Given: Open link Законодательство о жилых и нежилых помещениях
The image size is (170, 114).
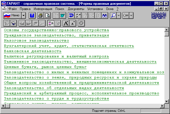Looking at the screenshot, I should coord(84,72).
